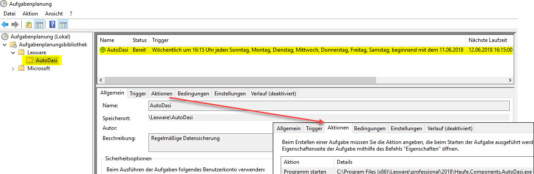
Task: Open the blue help toolbar icon
Action: 53,24
